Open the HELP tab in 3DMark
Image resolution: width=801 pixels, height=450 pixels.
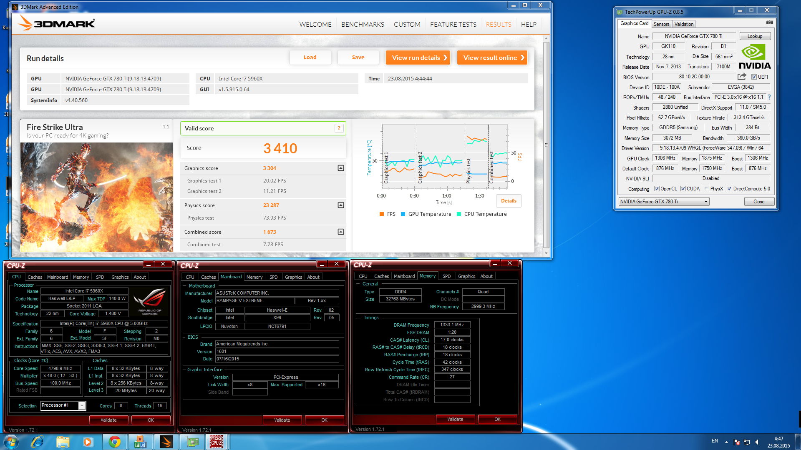tap(529, 25)
